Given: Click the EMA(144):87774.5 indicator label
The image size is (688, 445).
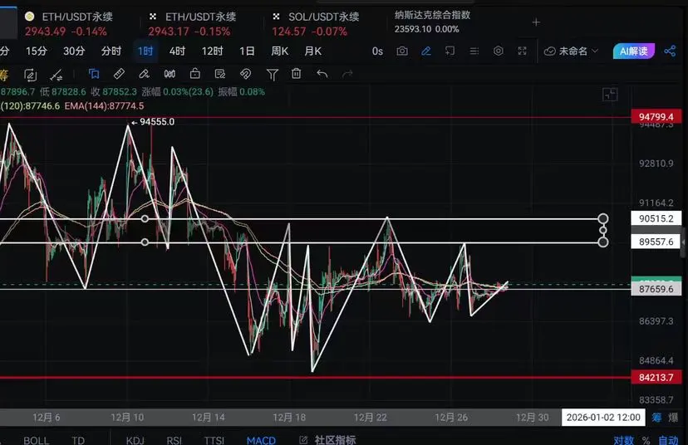Looking at the screenshot, I should pos(104,105).
